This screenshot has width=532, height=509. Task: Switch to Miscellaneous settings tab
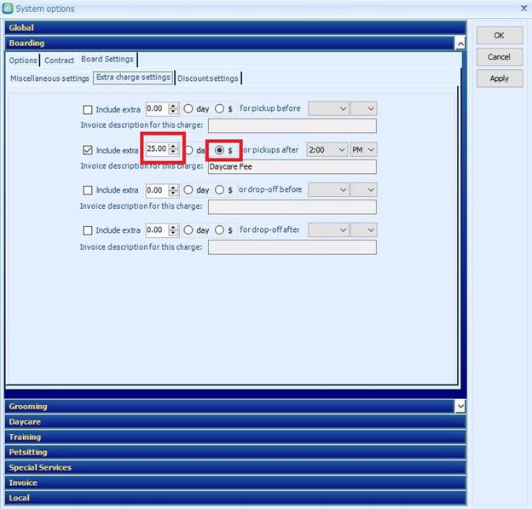click(49, 78)
